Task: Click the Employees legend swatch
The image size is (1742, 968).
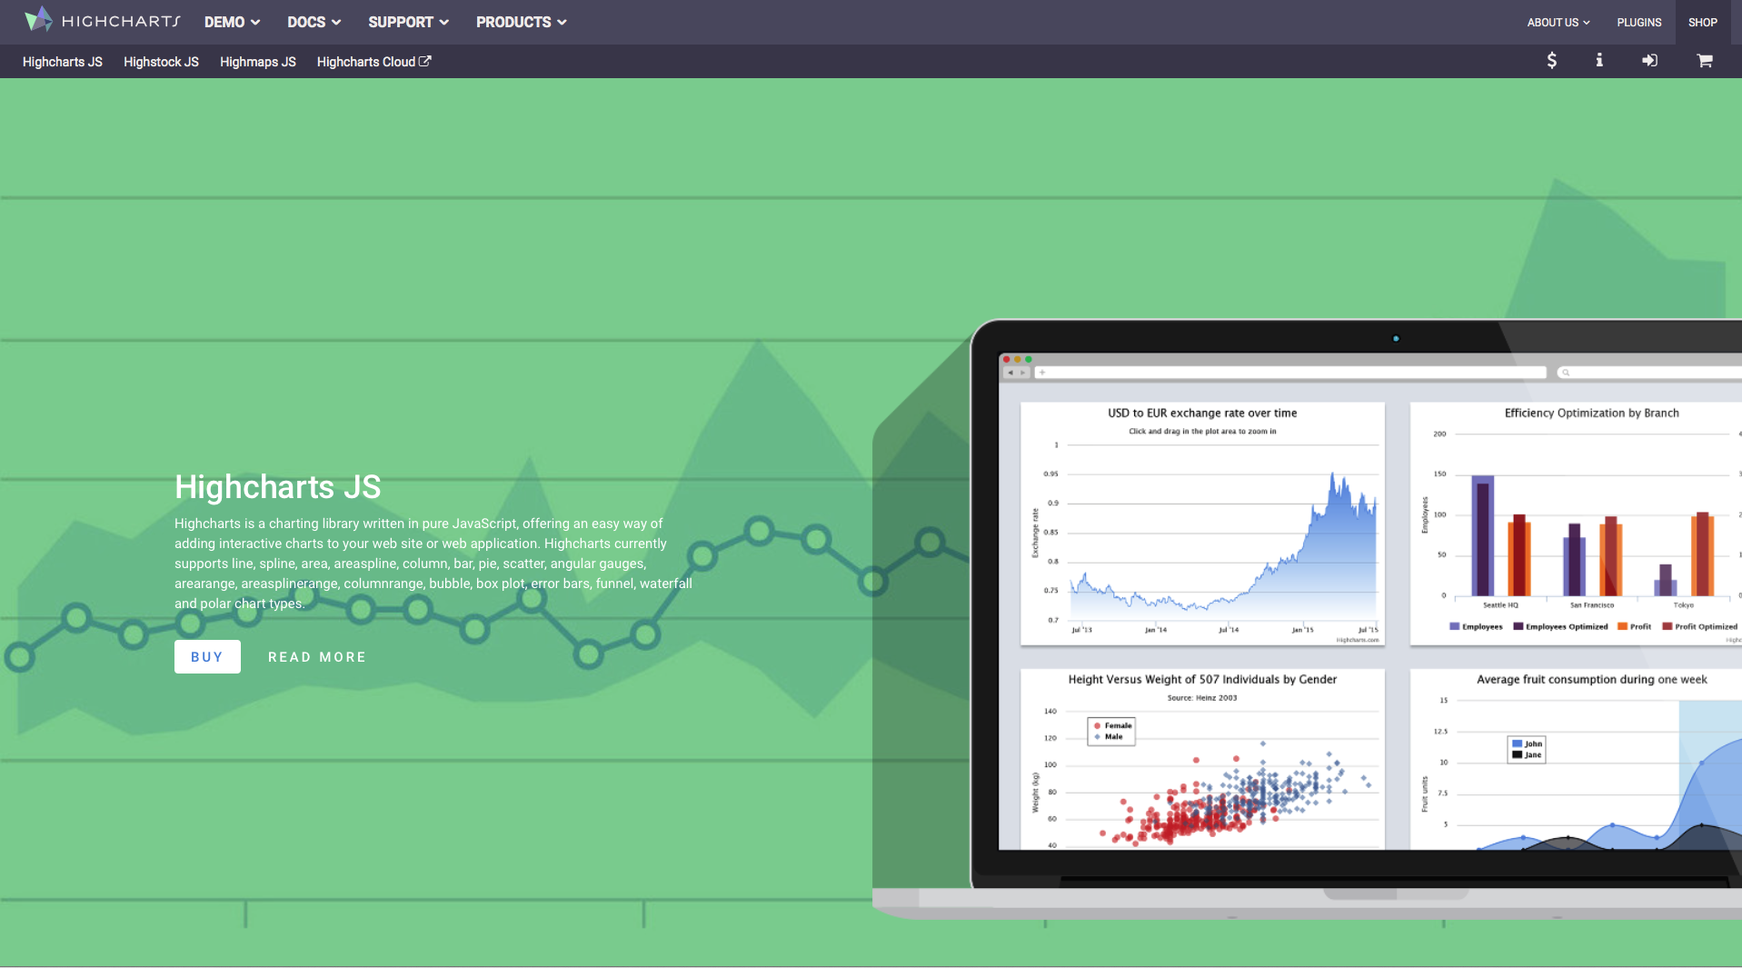Action: [x=1454, y=626]
